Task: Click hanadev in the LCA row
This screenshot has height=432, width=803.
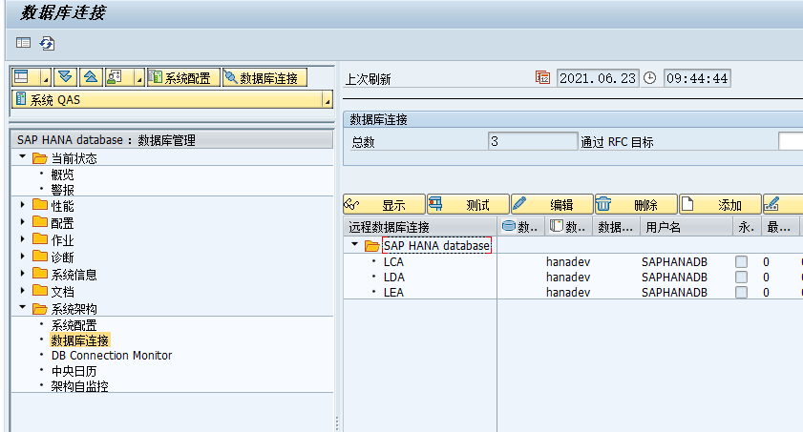Action: (x=568, y=261)
